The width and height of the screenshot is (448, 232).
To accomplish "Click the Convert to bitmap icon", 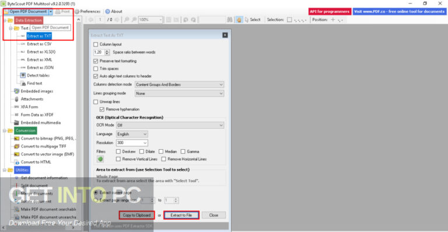I will click(16, 138).
